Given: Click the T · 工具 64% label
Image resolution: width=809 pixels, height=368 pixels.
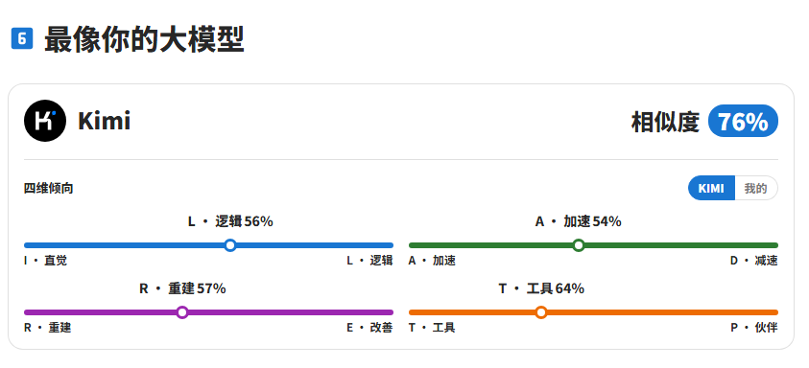Looking at the screenshot, I should (542, 288).
